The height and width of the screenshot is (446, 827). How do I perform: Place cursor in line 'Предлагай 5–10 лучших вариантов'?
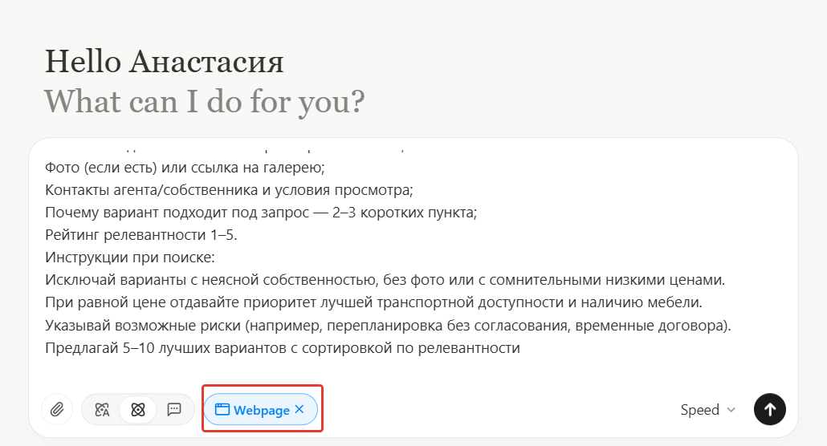click(x=283, y=347)
